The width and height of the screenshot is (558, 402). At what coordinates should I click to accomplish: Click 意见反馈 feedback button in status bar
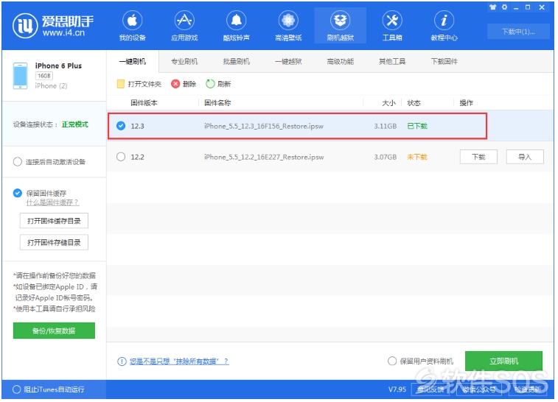tap(430, 390)
